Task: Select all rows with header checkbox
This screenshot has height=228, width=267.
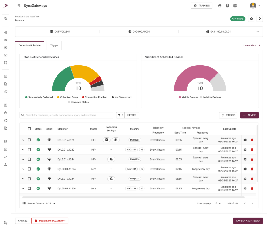Action: click(29, 129)
